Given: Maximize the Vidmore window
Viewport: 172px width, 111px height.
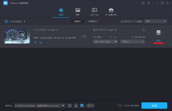Looking at the screenshot, I should click(x=162, y=3).
